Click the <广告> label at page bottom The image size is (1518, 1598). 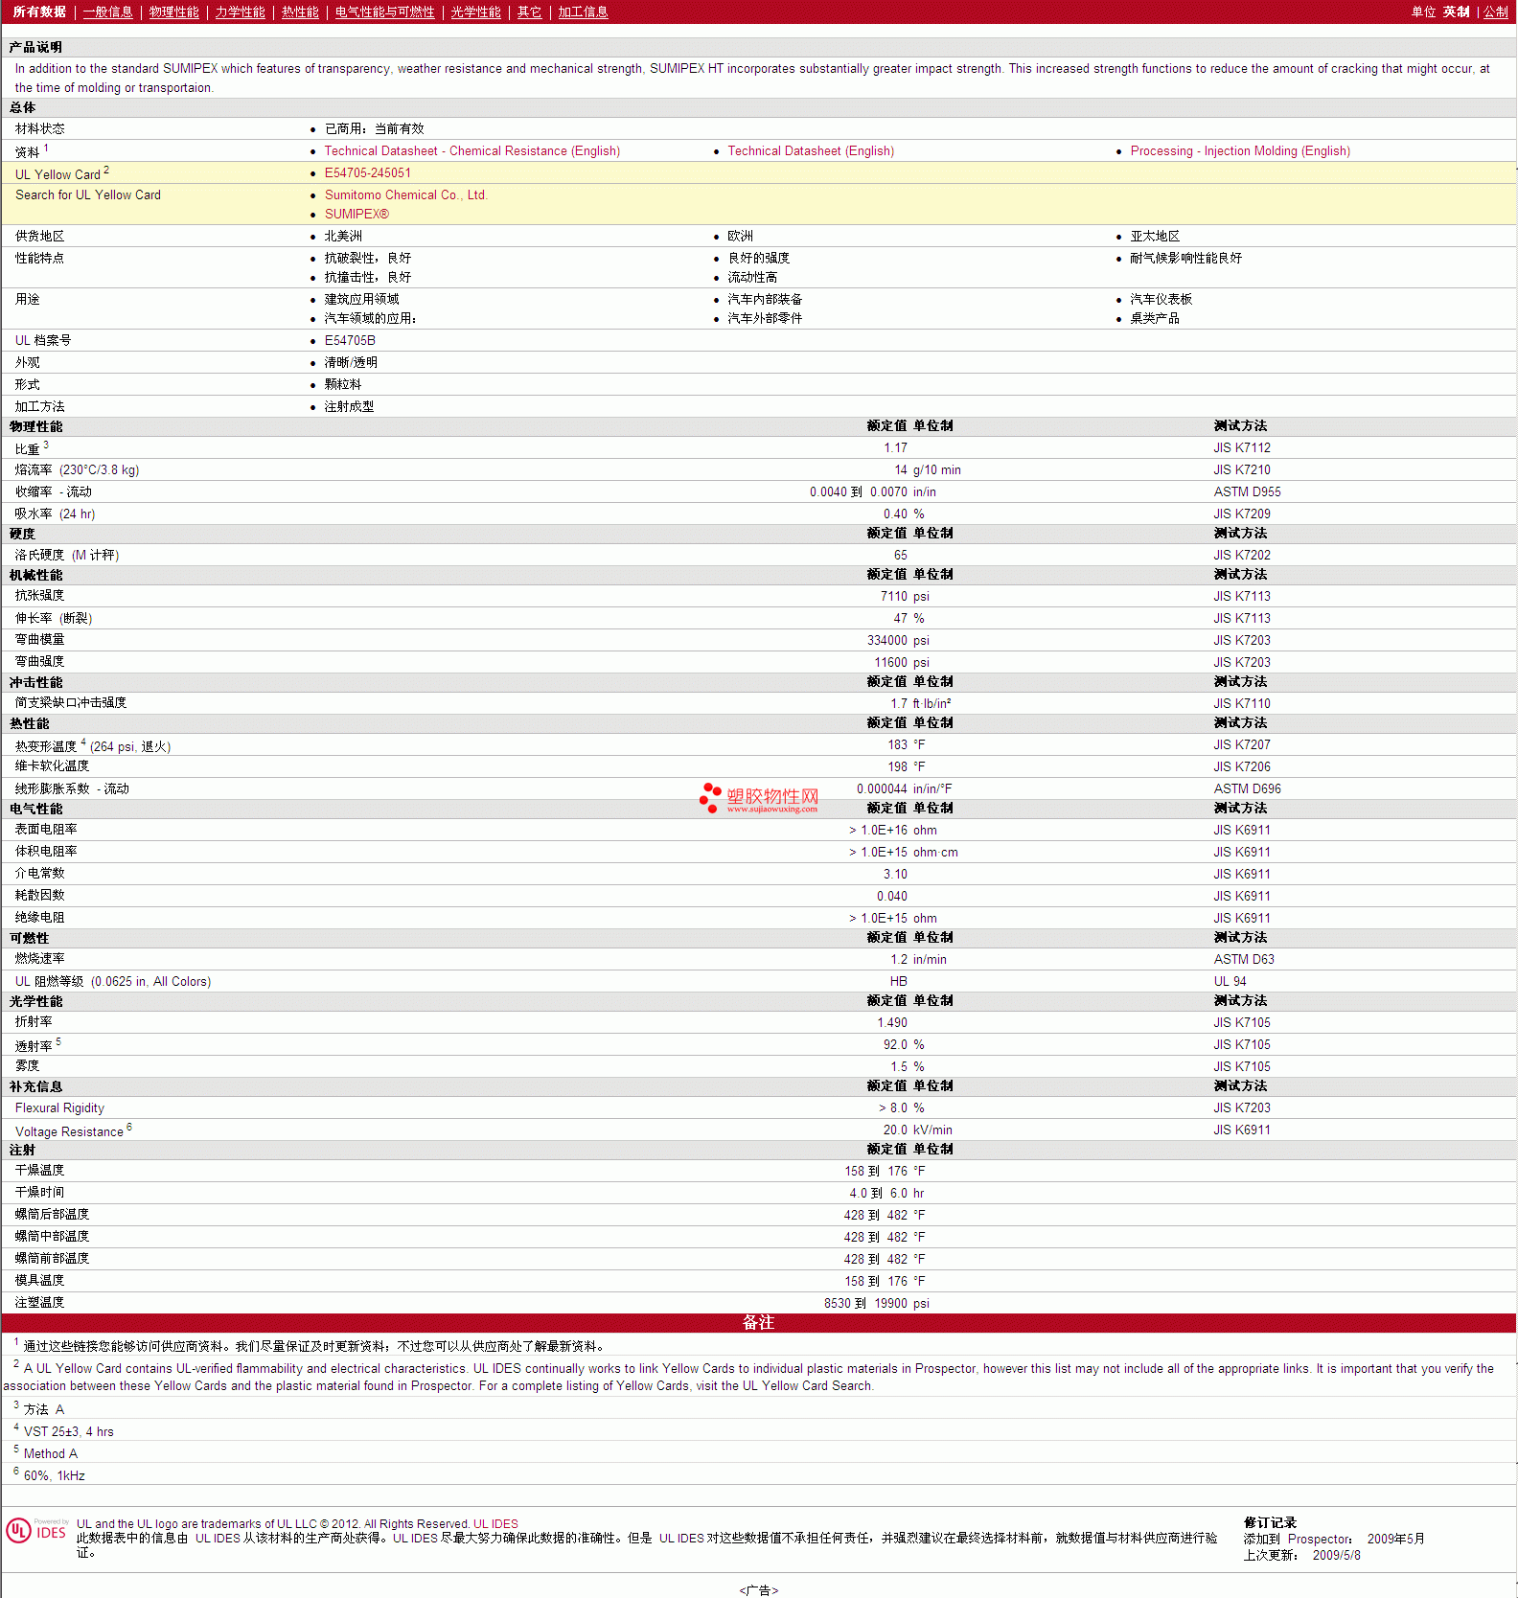[759, 1590]
